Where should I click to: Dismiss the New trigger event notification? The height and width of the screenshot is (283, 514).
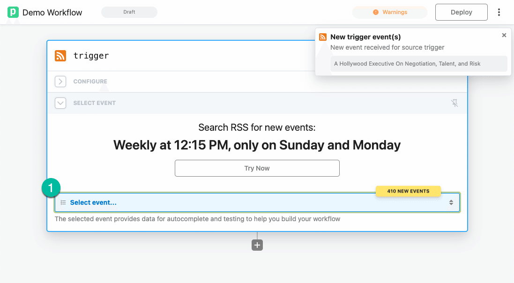[x=504, y=35]
